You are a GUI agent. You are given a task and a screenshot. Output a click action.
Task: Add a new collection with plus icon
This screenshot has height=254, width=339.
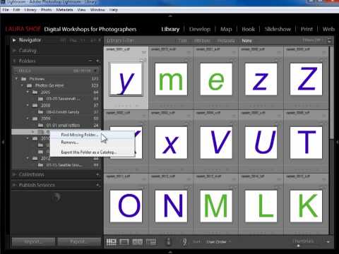pos(98,175)
